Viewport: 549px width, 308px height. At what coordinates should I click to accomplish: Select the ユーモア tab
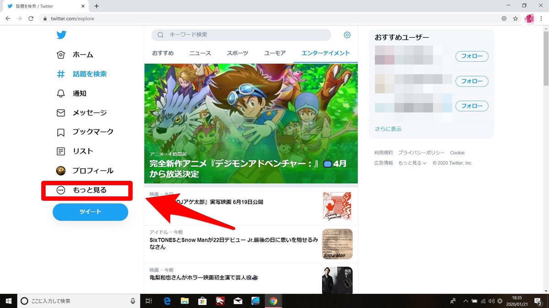click(274, 53)
